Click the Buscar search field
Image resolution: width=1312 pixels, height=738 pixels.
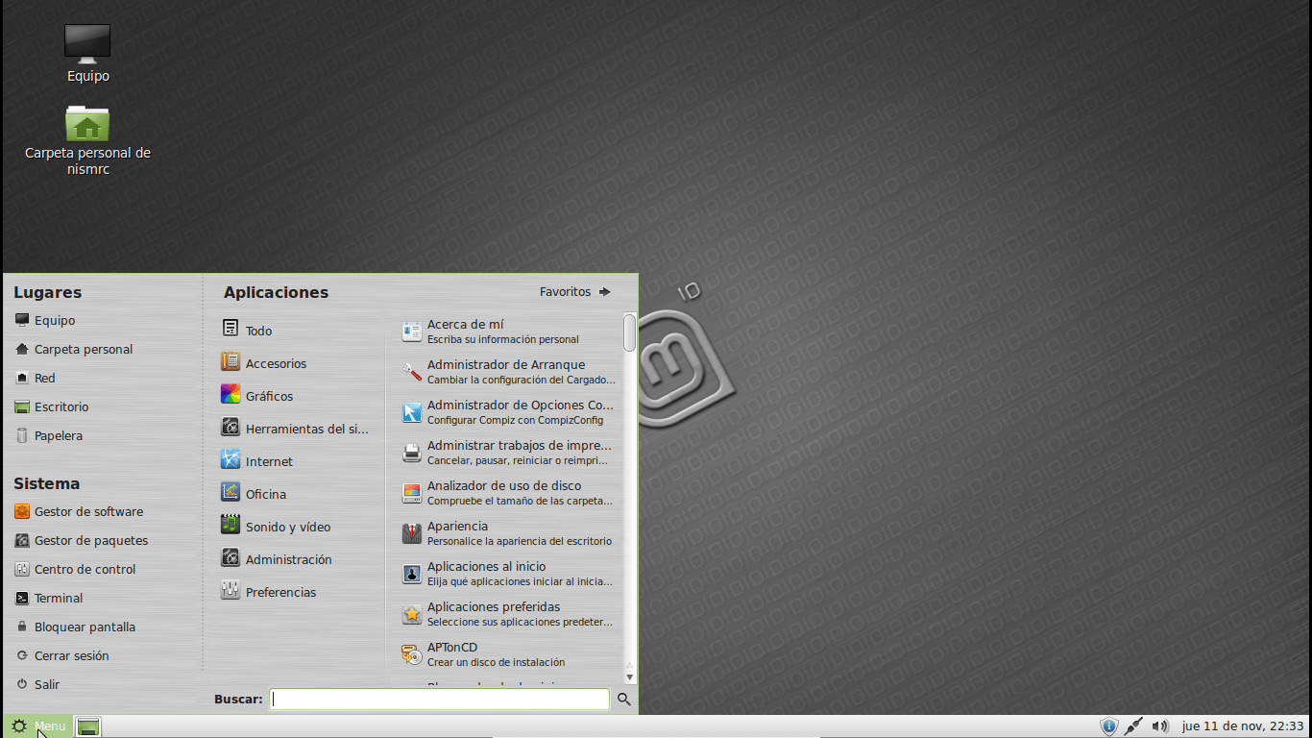click(x=440, y=700)
